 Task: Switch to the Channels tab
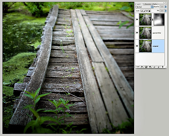point(148,4)
